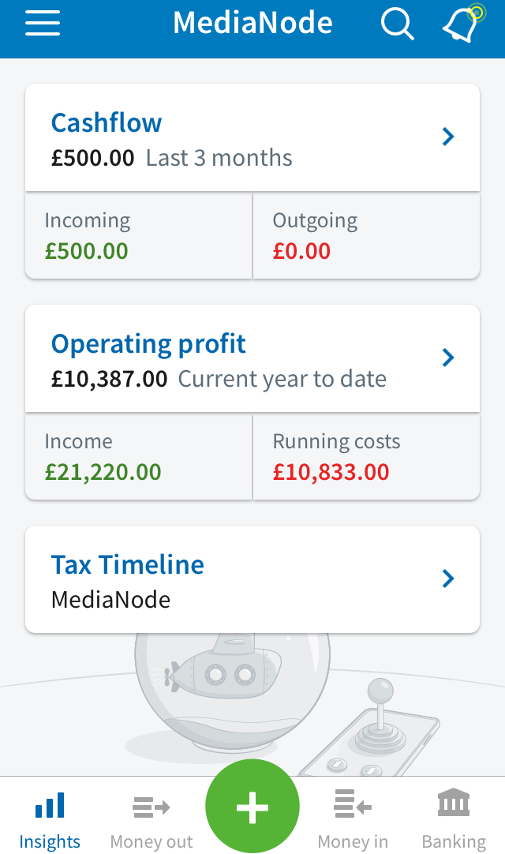The width and height of the screenshot is (505, 854).
Task: Expand the Cashflow card details
Action: [x=447, y=137]
